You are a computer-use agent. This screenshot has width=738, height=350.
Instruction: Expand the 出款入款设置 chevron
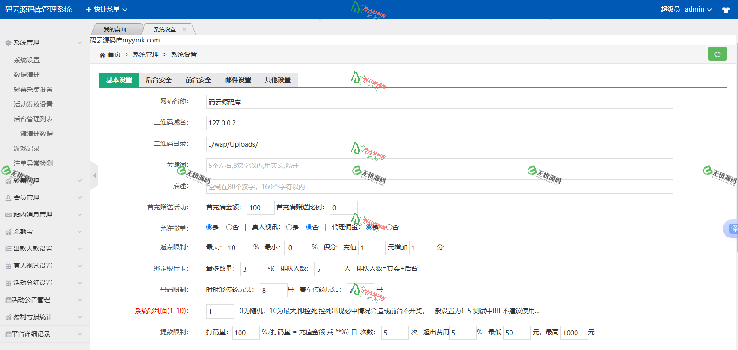(79, 249)
